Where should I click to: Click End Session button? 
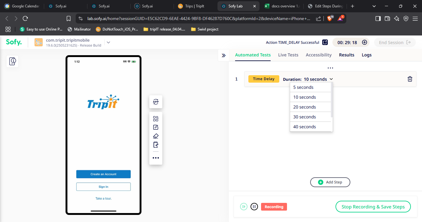point(395,43)
